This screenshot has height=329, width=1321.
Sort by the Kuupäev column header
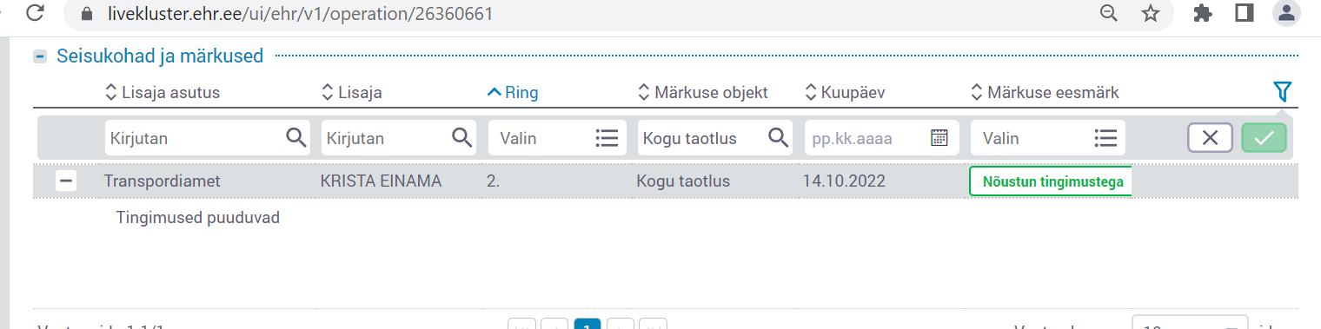pyautogui.click(x=846, y=92)
